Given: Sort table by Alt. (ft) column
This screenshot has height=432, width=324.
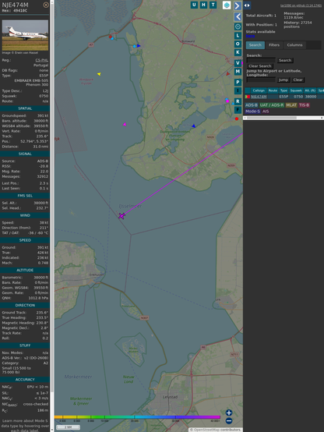Looking at the screenshot, I should 310,90.
